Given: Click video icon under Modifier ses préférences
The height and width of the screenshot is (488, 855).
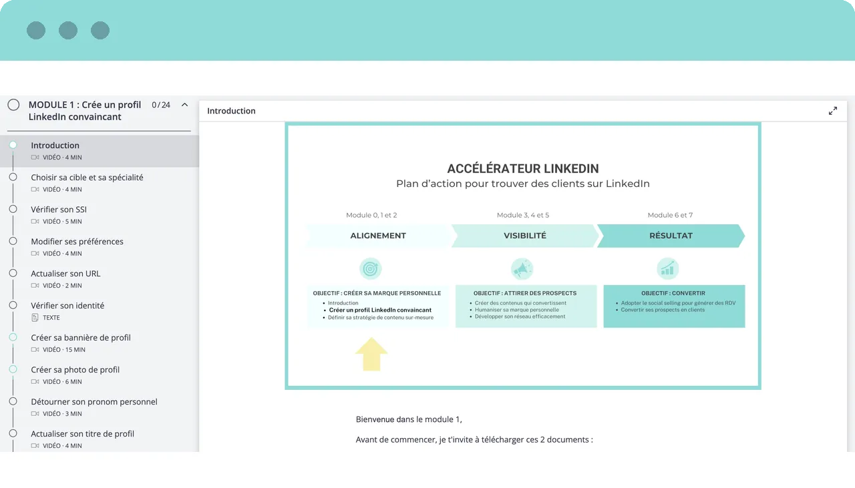Looking at the screenshot, I should click(35, 254).
